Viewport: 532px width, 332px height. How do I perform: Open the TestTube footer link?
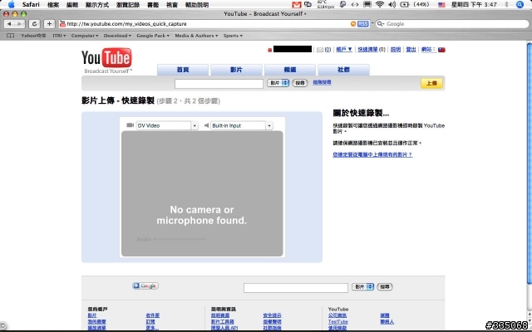click(338, 321)
